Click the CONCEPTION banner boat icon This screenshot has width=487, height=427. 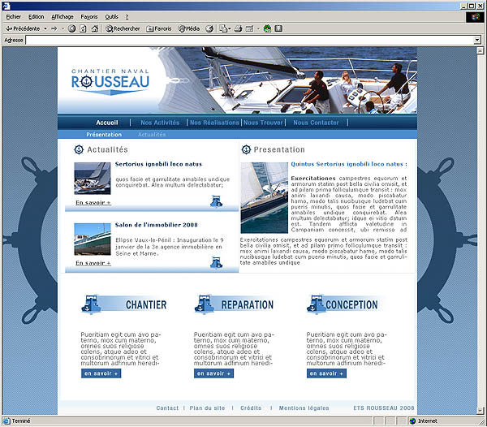pyautogui.click(x=317, y=304)
